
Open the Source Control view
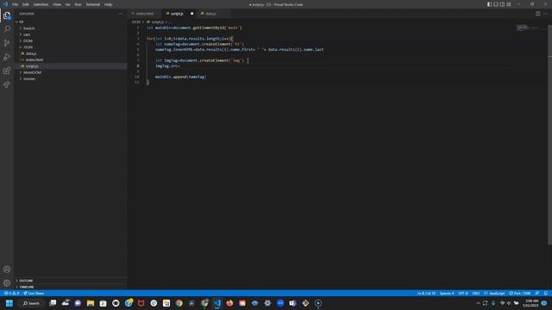pyautogui.click(x=7, y=43)
